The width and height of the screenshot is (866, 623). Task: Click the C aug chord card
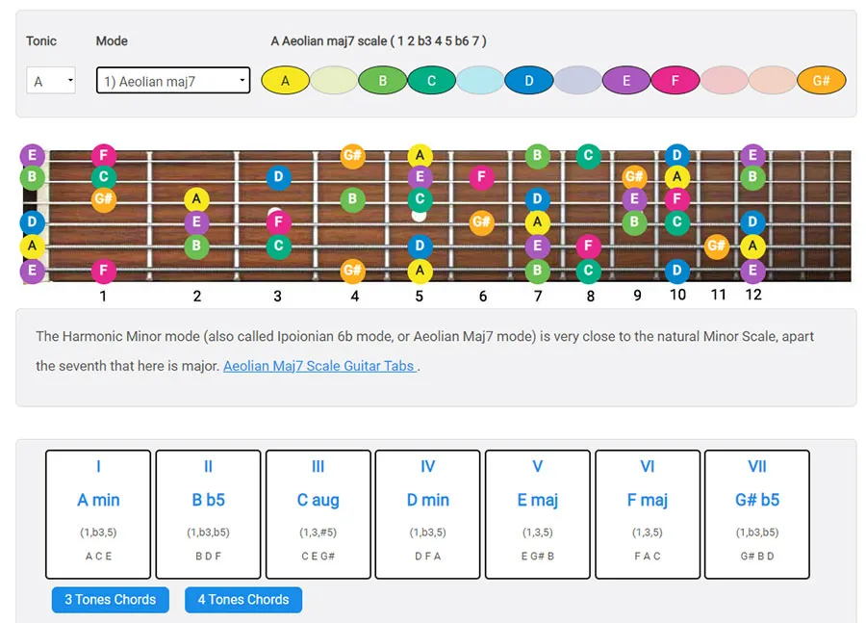pos(318,513)
